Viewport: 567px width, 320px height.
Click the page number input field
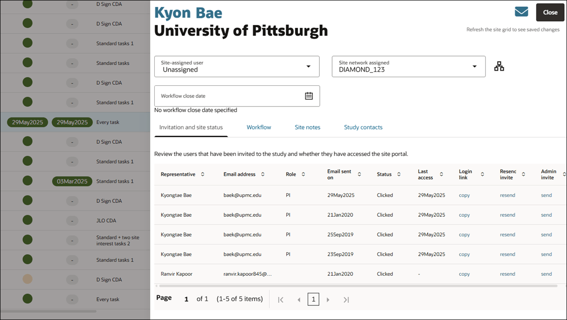pos(313,299)
